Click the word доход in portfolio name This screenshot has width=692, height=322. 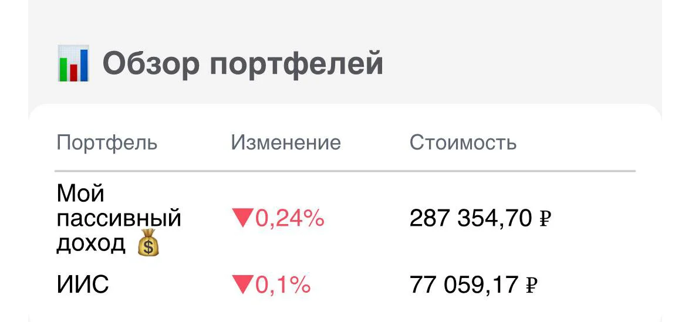click(x=91, y=243)
